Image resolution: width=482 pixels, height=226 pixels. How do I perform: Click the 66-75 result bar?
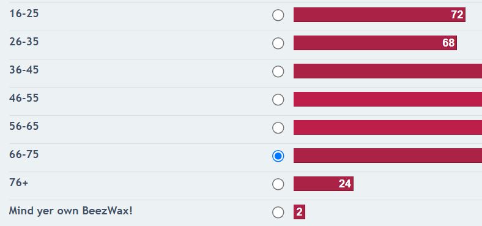point(388,156)
